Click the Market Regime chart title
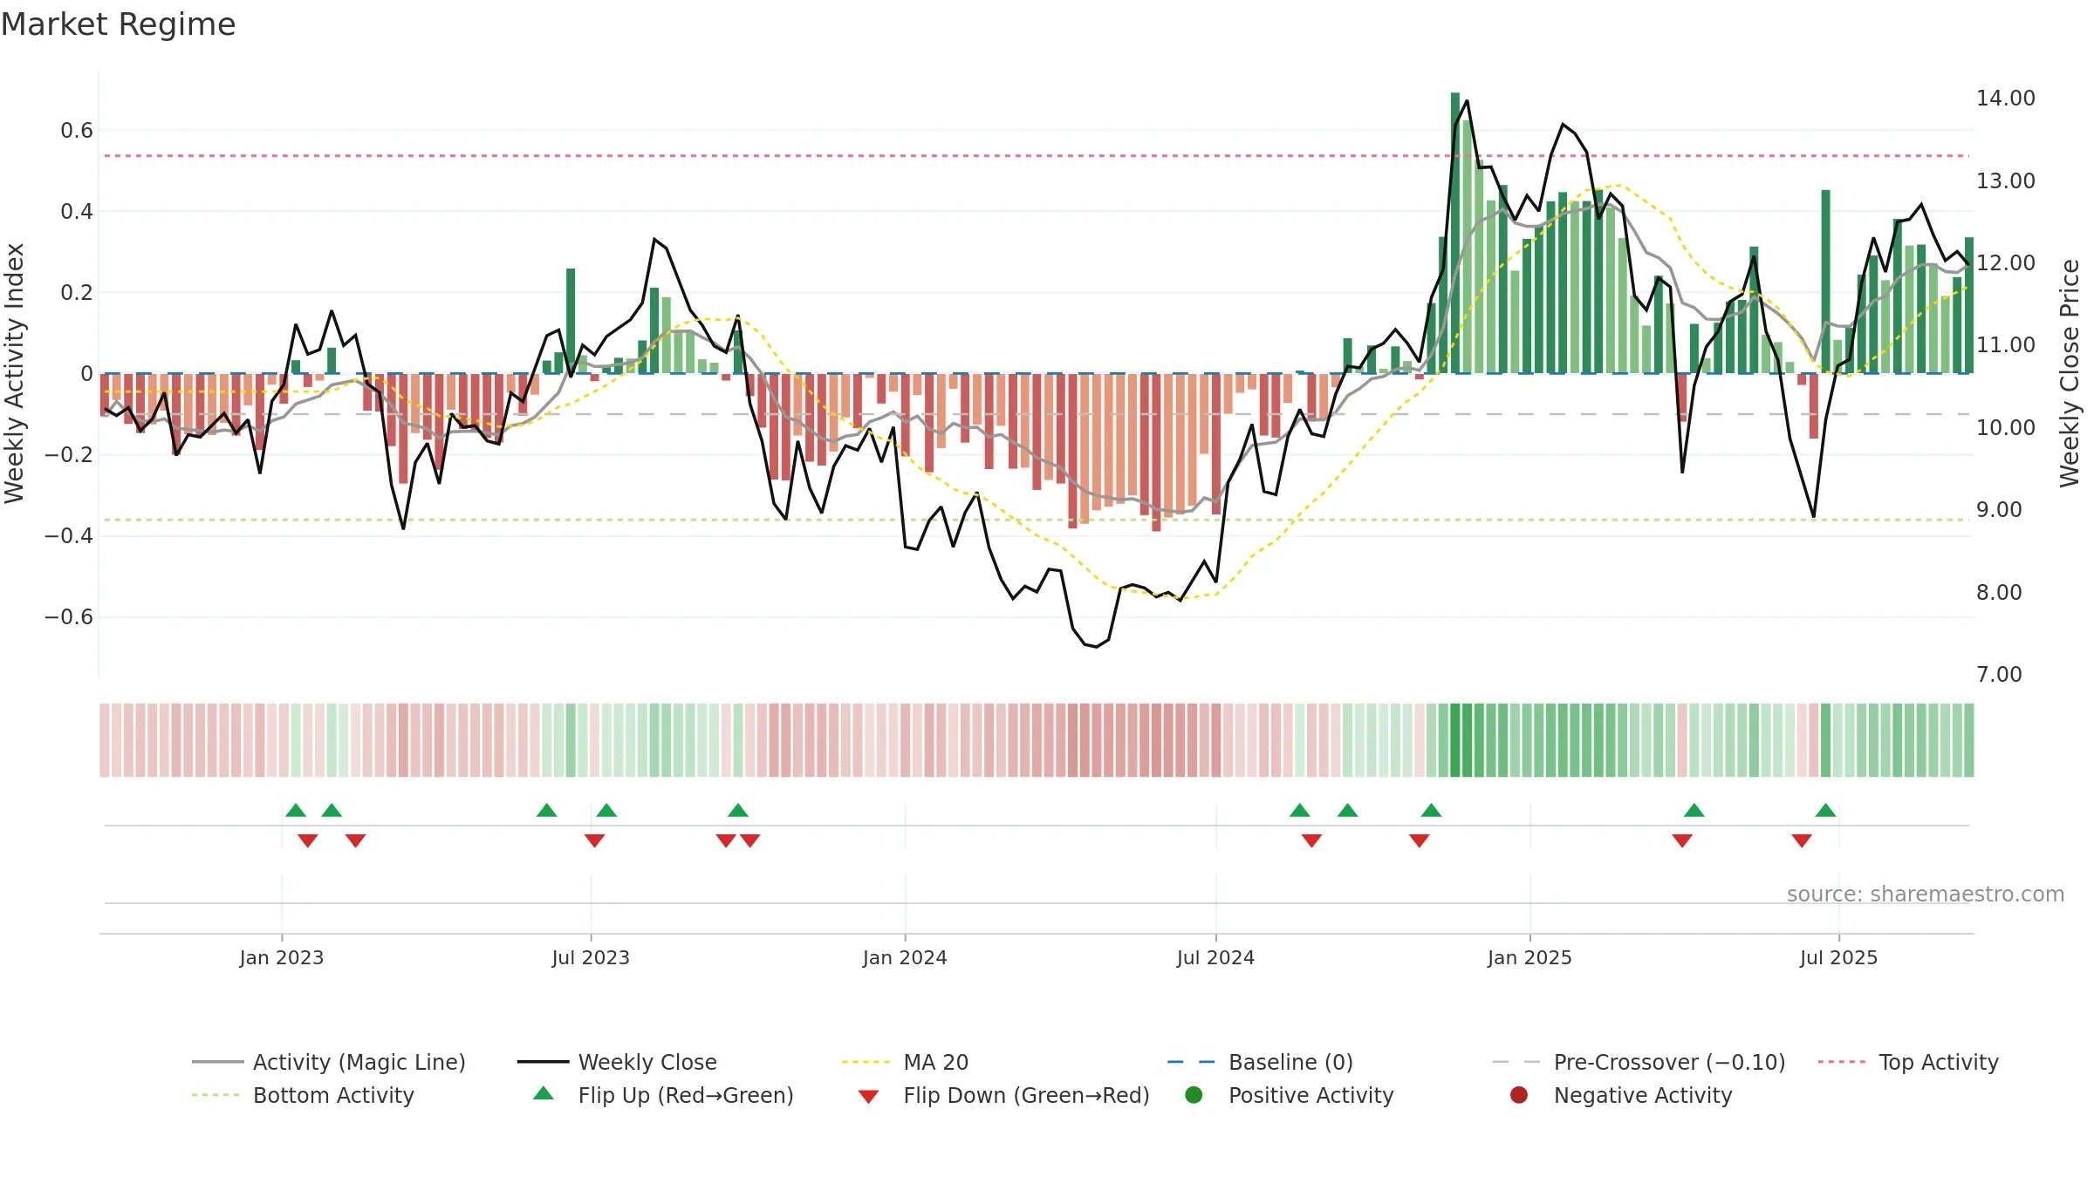The image size is (2094, 1177). 118,24
